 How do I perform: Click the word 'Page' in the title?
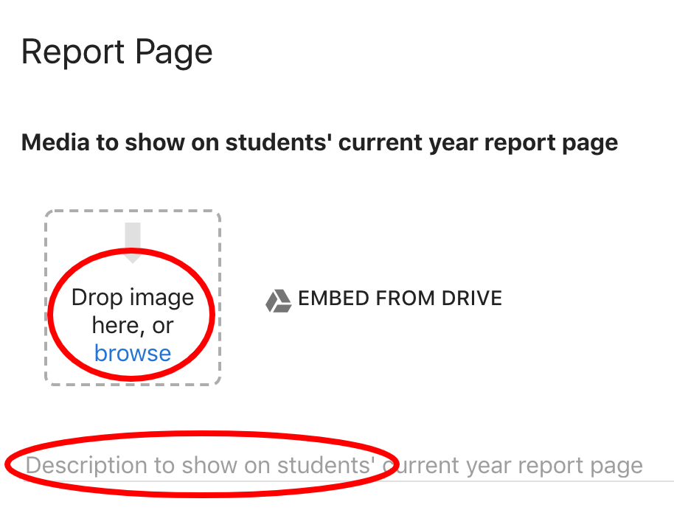[x=174, y=53]
